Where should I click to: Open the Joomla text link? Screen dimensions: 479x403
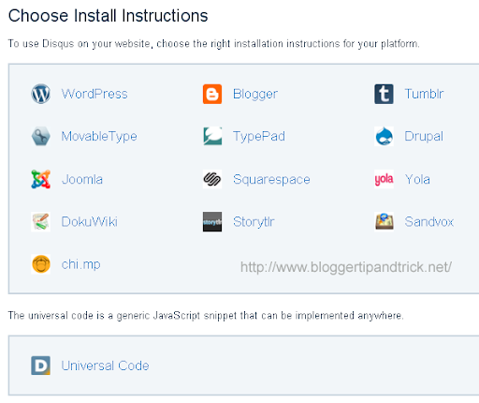pos(82,179)
